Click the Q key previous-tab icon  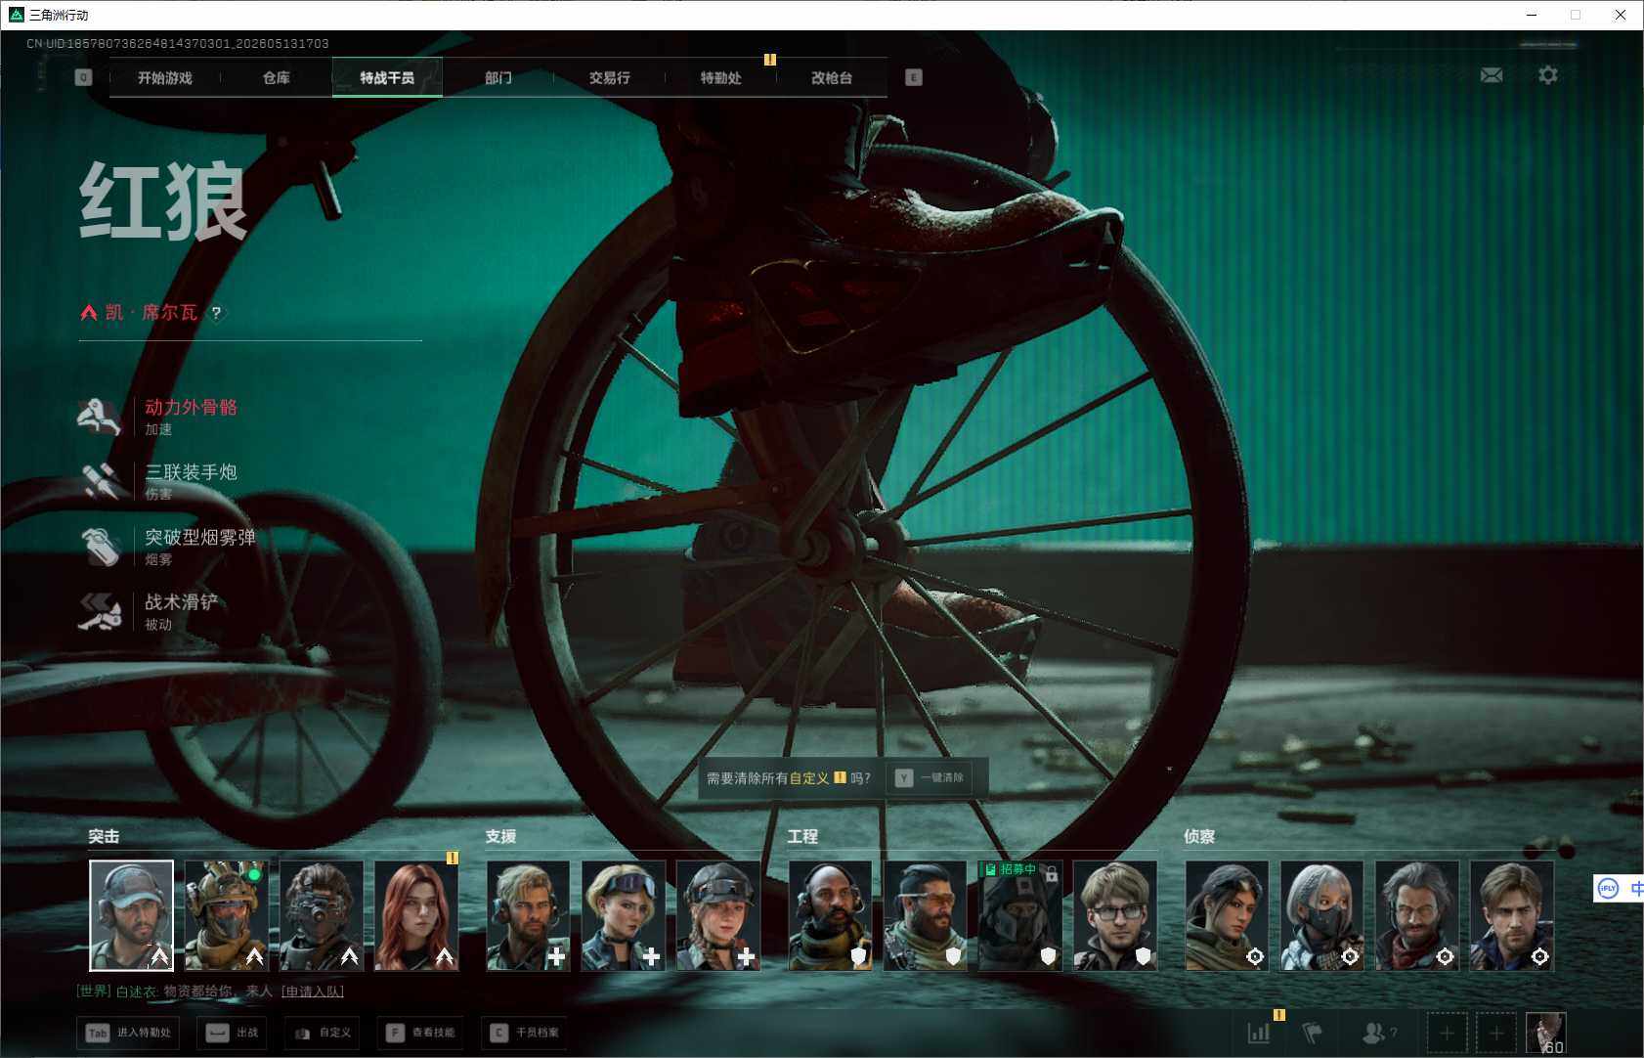pos(83,77)
